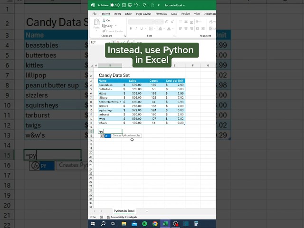
Task: Open File Explorer from the taskbar
Action: click(x=124, y=224)
